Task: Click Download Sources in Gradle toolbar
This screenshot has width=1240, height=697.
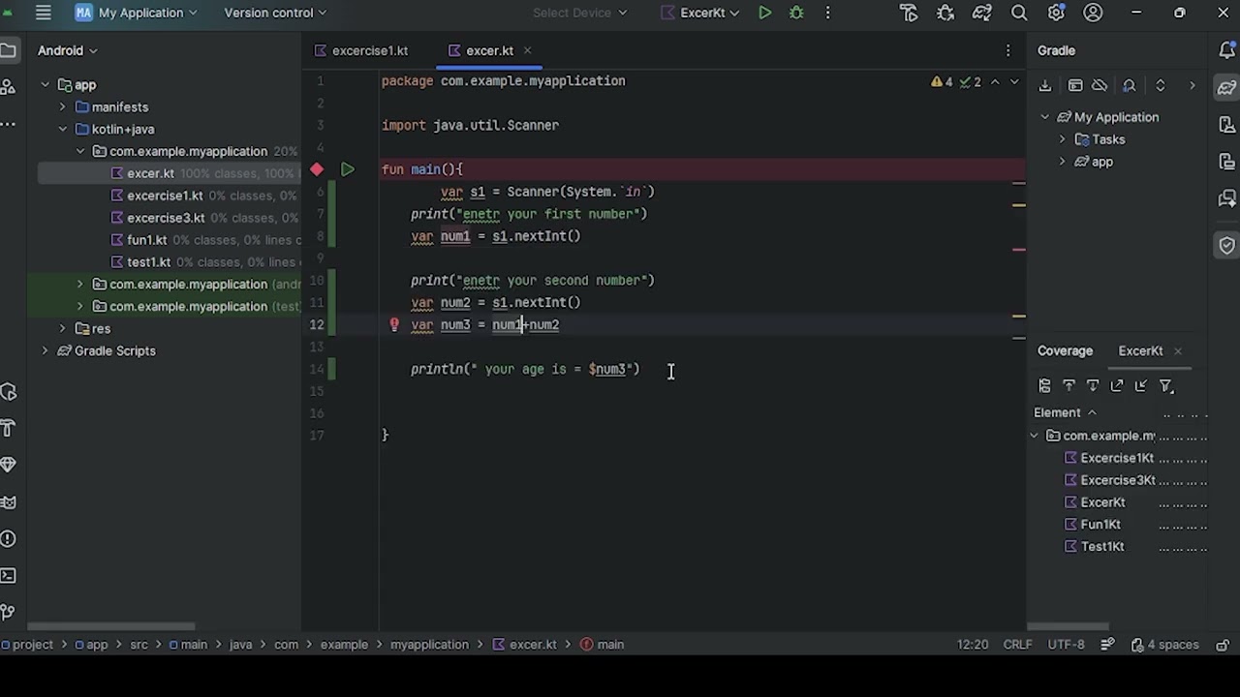Action: pos(1045,86)
